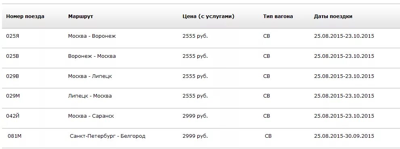Click the Москва - Саранск route
Image resolution: width=400 pixels, height=149 pixels.
click(91, 116)
